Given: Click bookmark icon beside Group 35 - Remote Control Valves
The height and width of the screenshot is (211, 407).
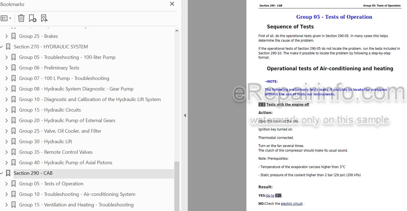Looking at the screenshot, I should (14, 152).
